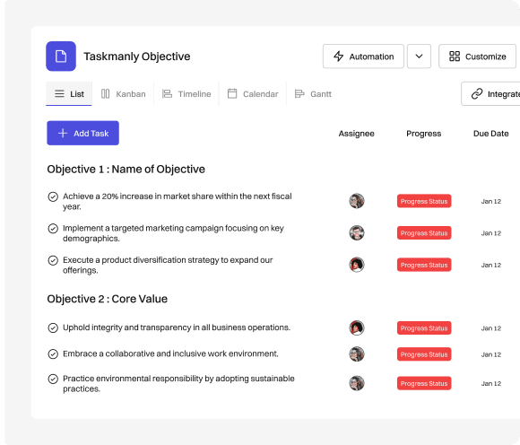Toggle checkmark for 20% market share task
This screenshot has width=520, height=445.
tap(53, 196)
